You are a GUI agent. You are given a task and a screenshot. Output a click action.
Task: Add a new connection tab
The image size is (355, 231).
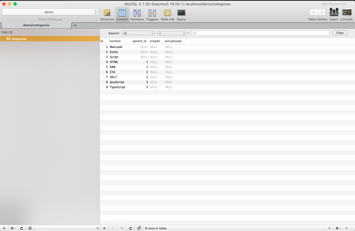pos(75,25)
